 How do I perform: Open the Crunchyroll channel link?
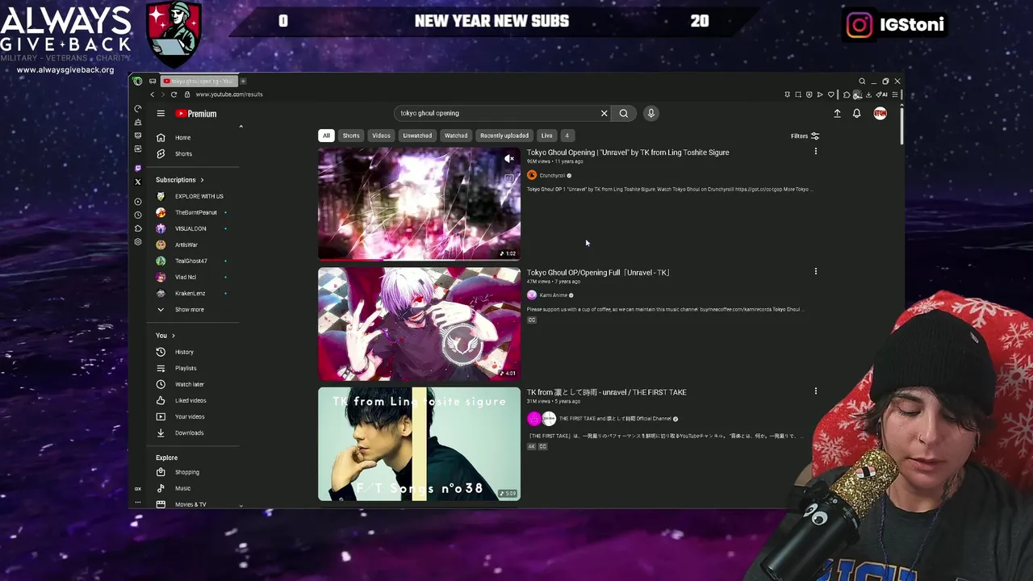pyautogui.click(x=552, y=175)
